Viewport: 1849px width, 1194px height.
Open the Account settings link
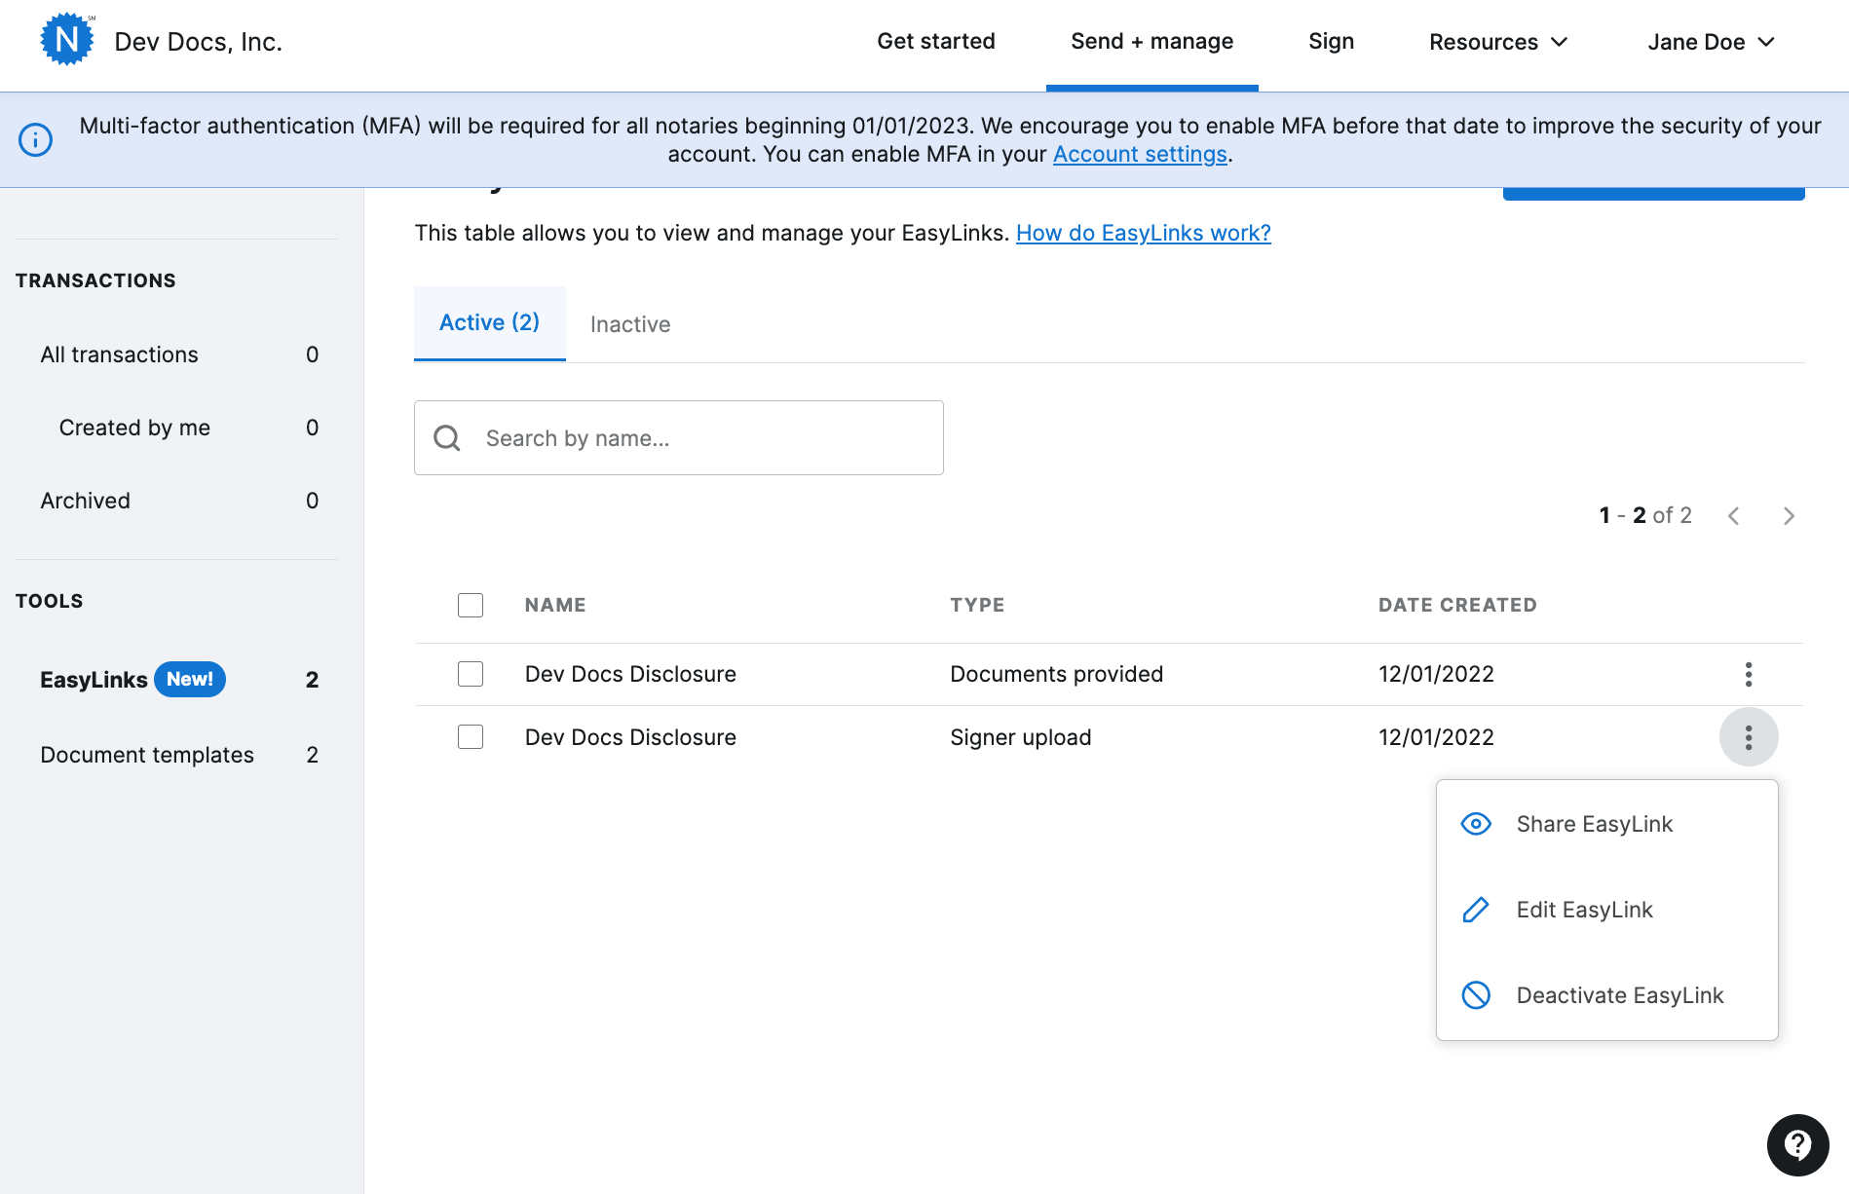[x=1140, y=154]
